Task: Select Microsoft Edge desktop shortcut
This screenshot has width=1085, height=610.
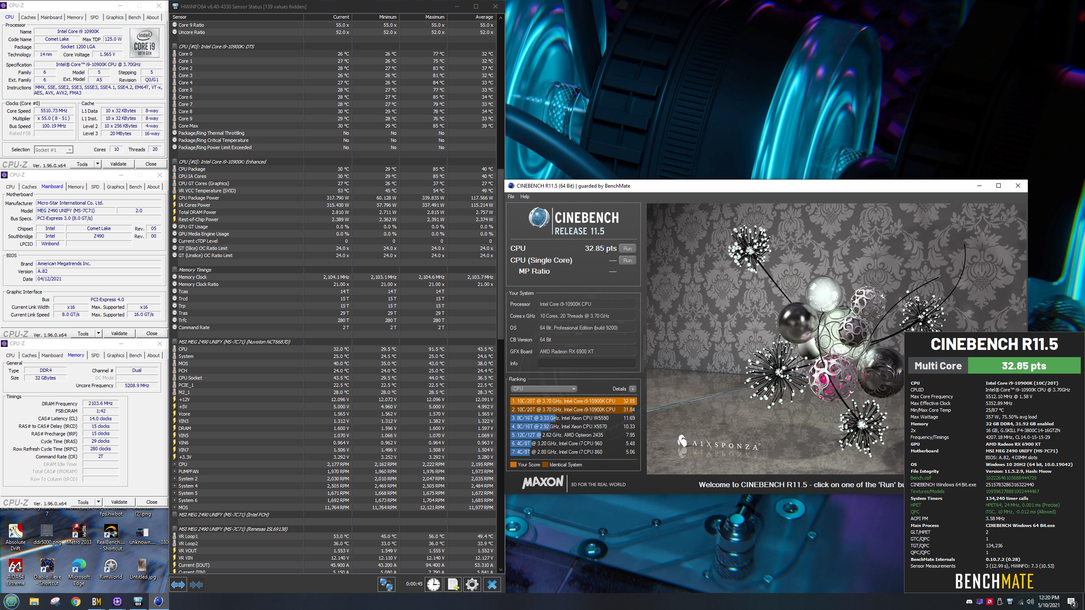Action: pos(79,572)
